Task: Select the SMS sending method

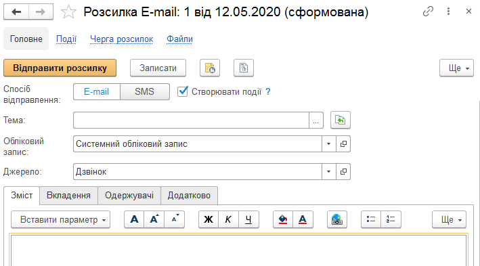Action: (144, 92)
